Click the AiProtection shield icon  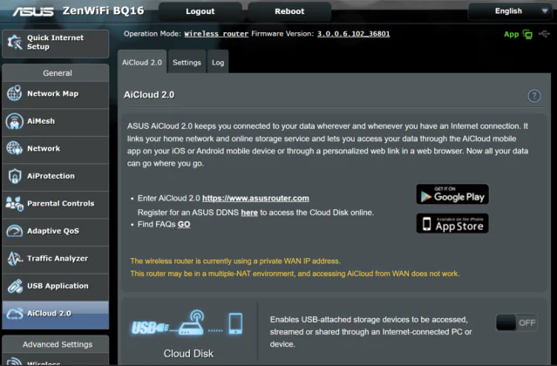[15, 176]
